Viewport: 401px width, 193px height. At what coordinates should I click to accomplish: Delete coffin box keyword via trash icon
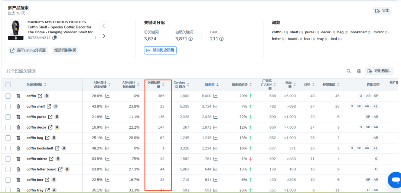tap(18, 180)
